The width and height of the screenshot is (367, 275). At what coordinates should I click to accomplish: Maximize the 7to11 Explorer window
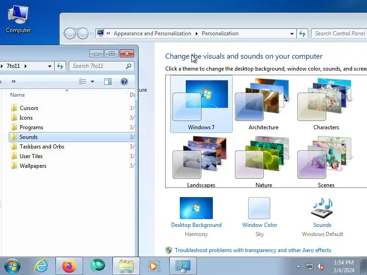[111, 54]
